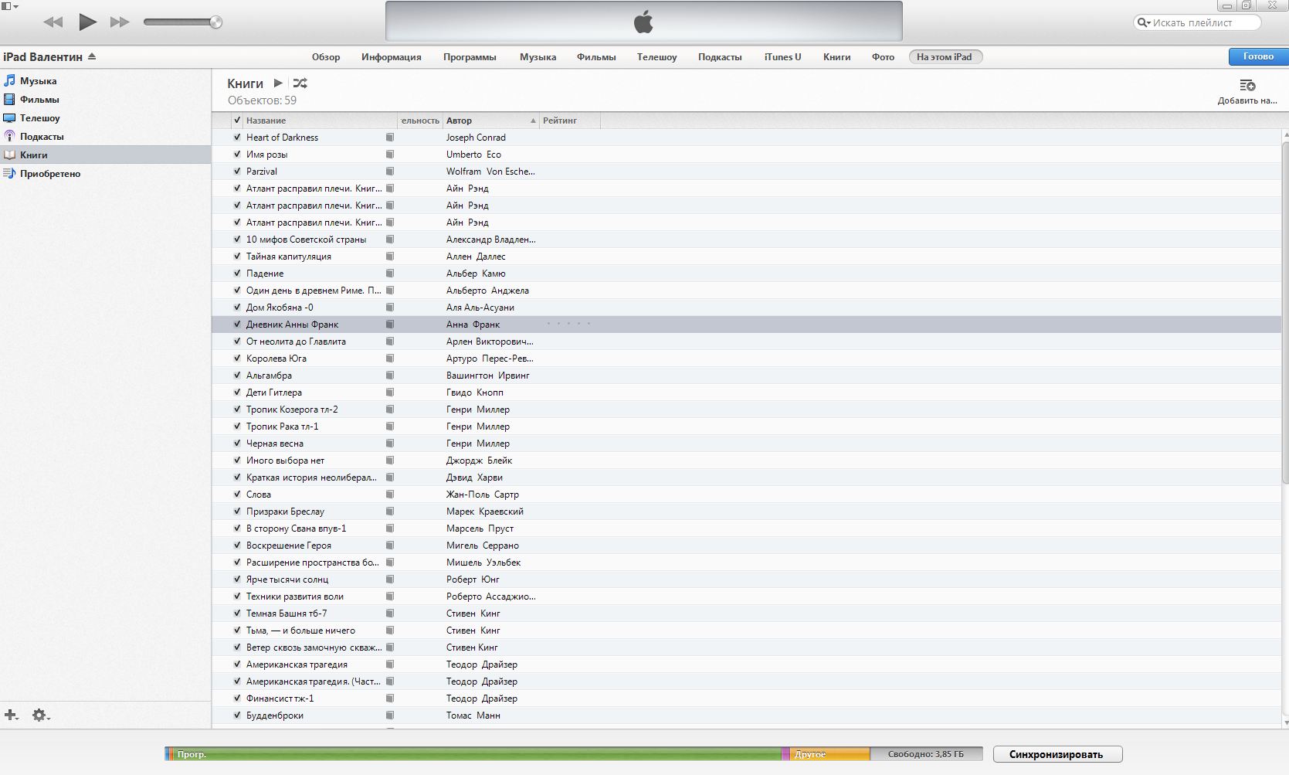Viewport: 1289px width, 775px height.
Task: Click the Fast-forward/next track button
Action: [120, 22]
